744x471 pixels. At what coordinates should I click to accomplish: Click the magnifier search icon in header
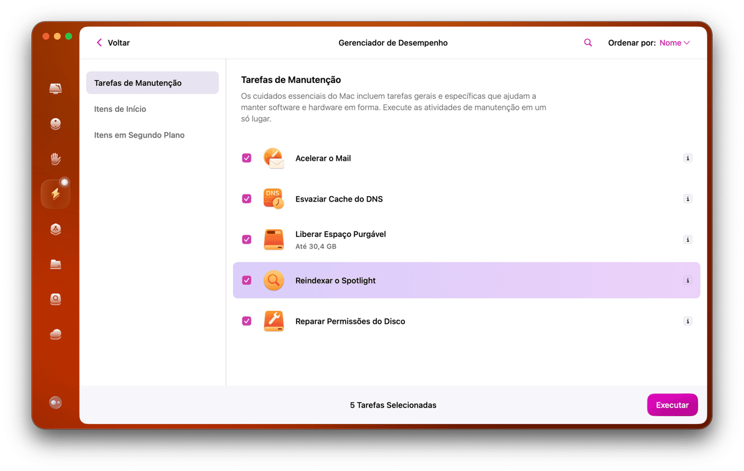point(588,43)
